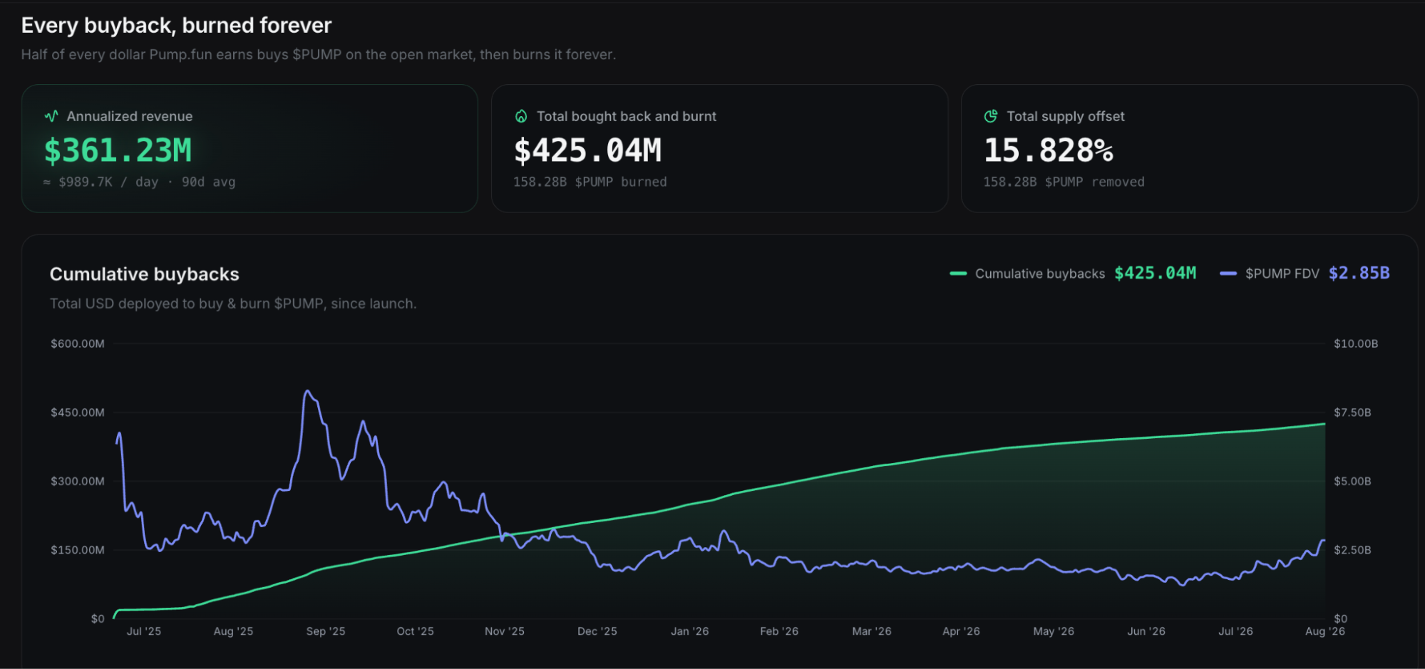The width and height of the screenshot is (1425, 669).
Task: Click the Aug '25 x-axis label
Action: click(233, 631)
